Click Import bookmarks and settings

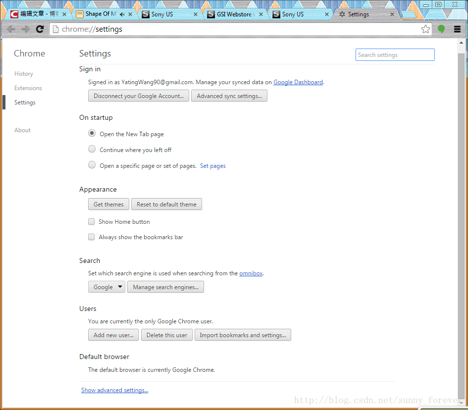(243, 335)
